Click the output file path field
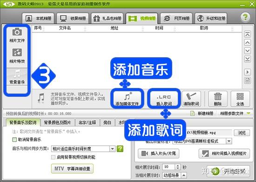The width and height of the screenshot is (256, 182). click(209, 133)
